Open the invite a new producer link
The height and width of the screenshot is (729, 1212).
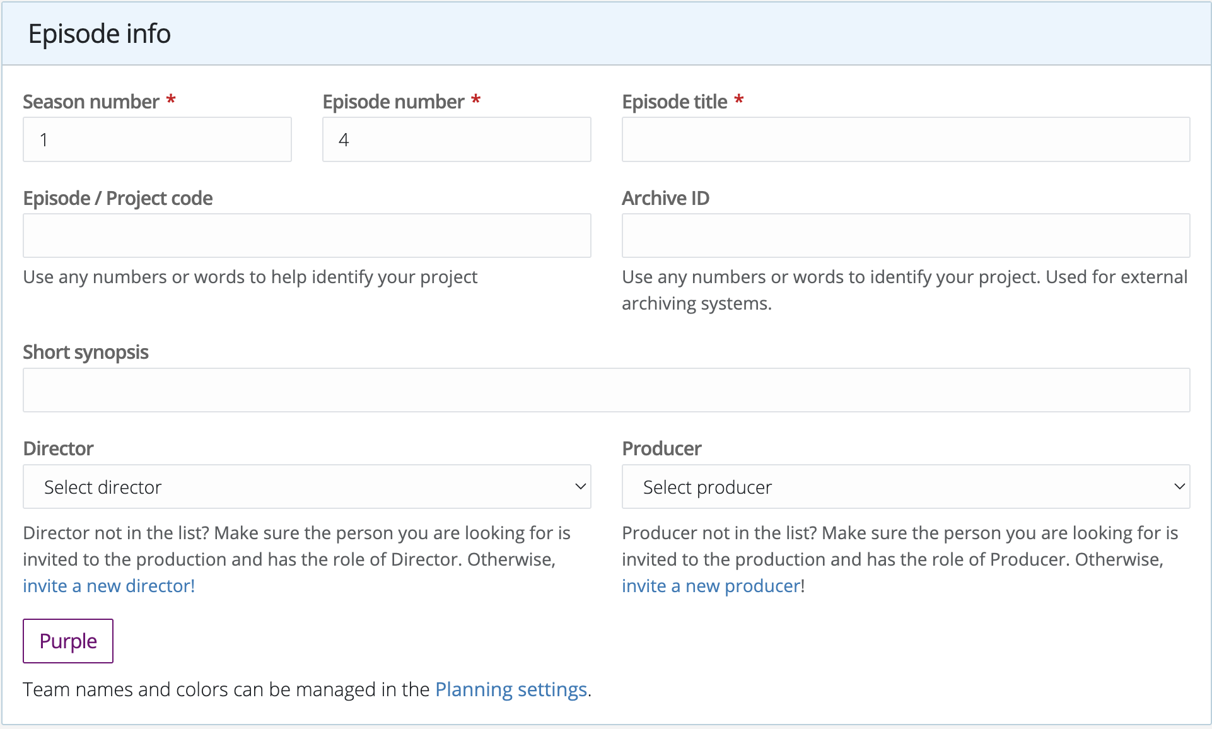click(711, 586)
